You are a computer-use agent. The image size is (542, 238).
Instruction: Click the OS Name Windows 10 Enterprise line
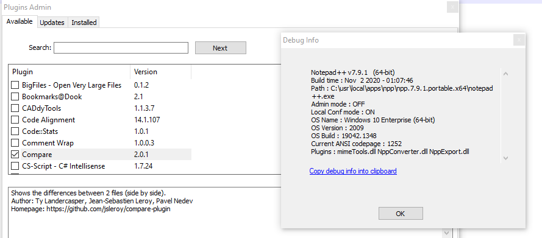[x=373, y=120]
